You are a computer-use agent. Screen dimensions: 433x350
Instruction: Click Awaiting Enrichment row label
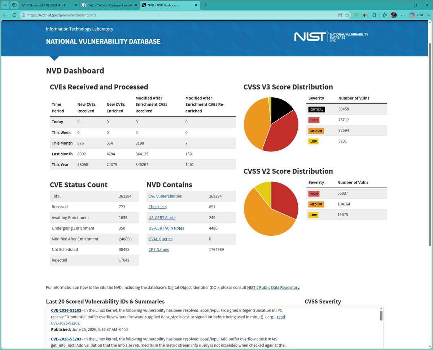70,218
